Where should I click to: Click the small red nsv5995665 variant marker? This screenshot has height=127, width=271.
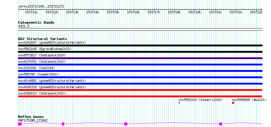[233, 103]
